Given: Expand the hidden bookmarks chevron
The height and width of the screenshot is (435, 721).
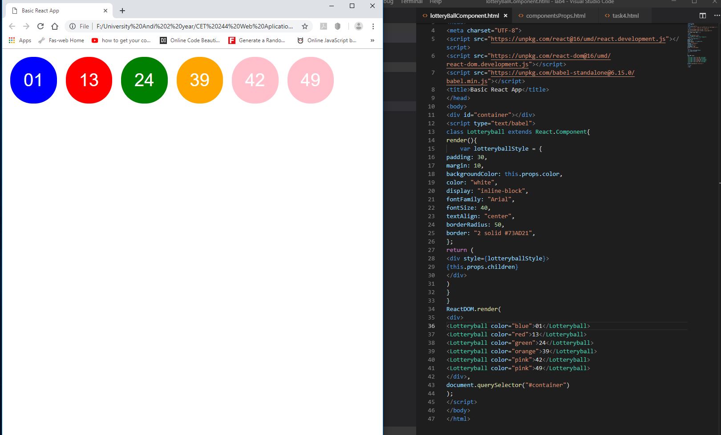Looking at the screenshot, I should point(373,40).
